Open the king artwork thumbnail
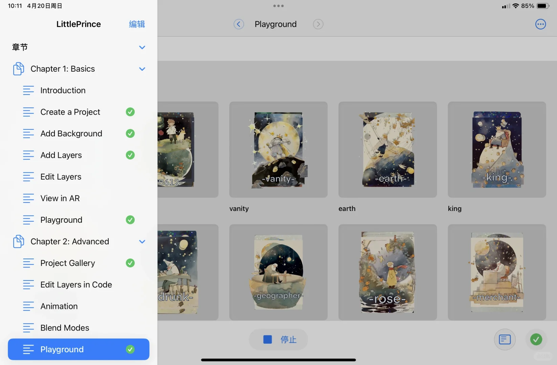The width and height of the screenshot is (557, 365). coord(497,150)
